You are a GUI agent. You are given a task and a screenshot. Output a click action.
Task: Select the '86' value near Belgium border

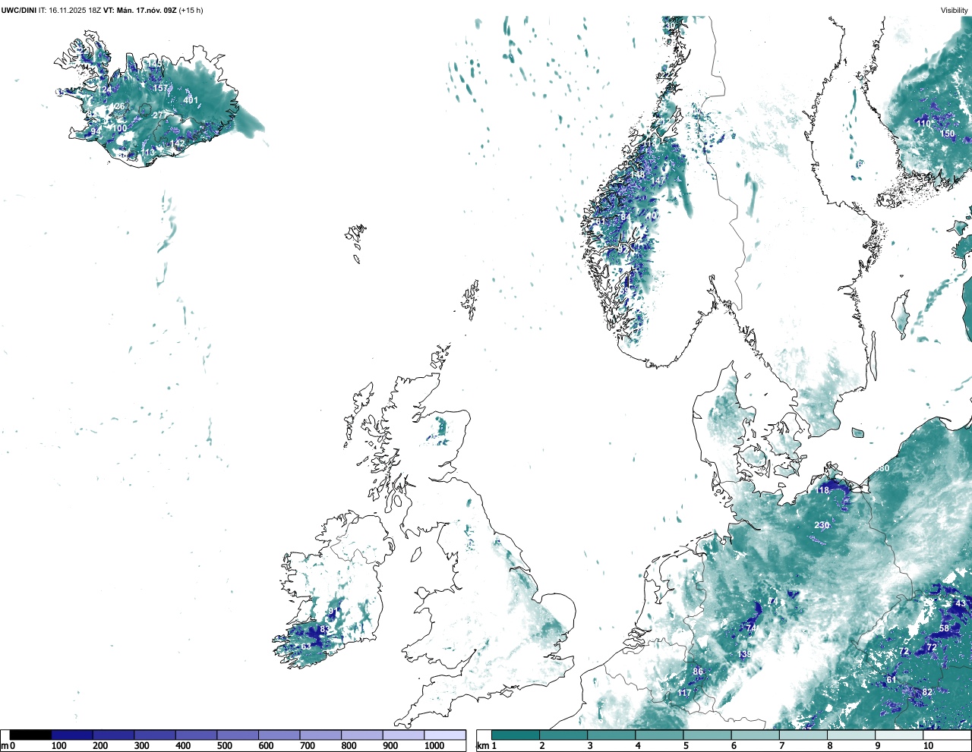(x=698, y=672)
